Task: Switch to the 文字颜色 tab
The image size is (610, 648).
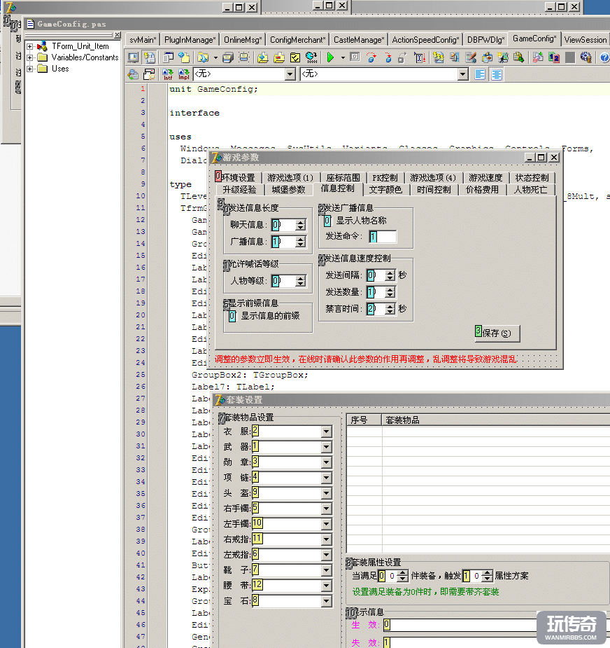Action: [x=385, y=190]
